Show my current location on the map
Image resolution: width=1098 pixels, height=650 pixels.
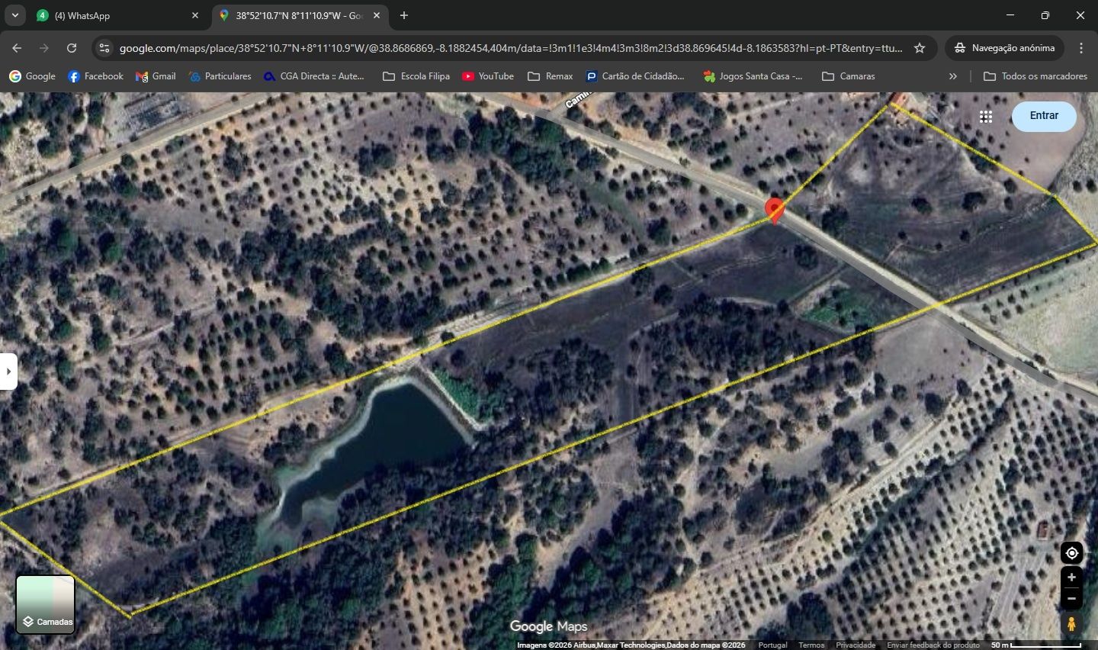pyautogui.click(x=1071, y=553)
